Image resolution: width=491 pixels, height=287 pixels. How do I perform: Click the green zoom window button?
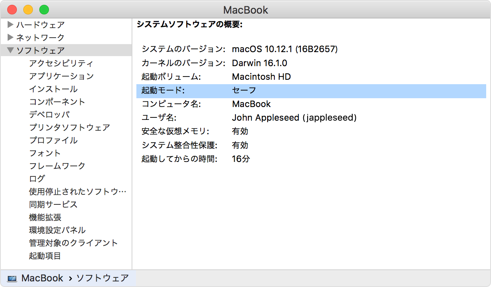pyautogui.click(x=44, y=10)
